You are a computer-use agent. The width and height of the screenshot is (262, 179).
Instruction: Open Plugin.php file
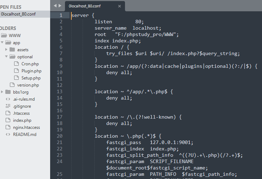tap(31, 71)
